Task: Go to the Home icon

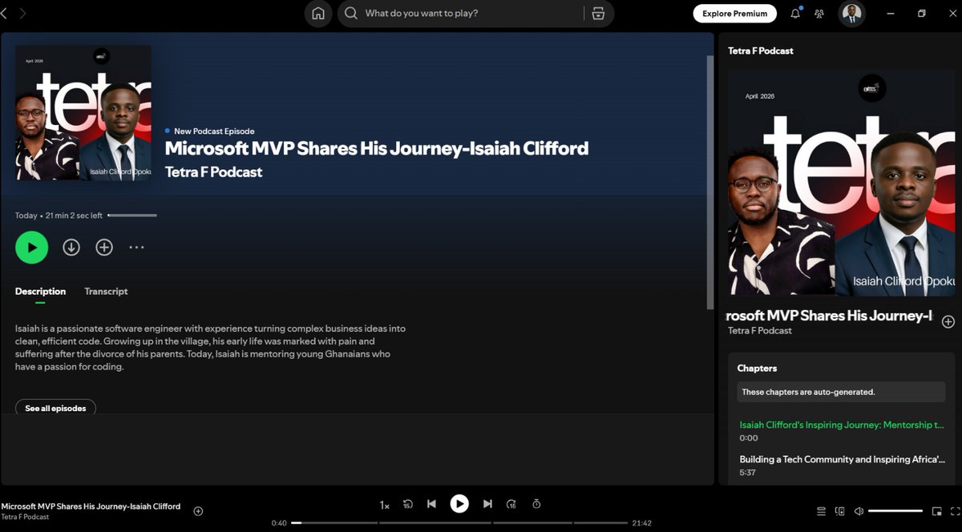Action: click(x=318, y=14)
